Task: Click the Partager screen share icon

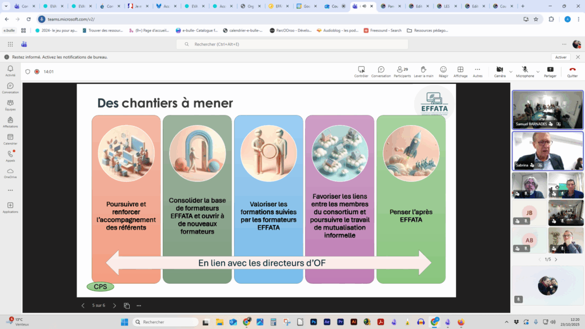Action: [550, 70]
